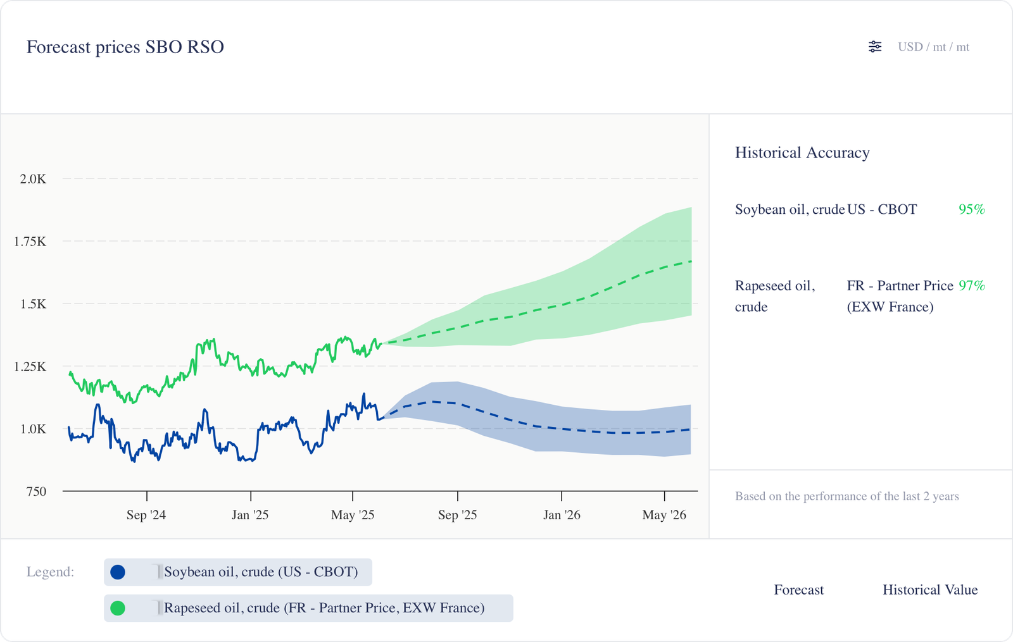Screen dimensions: 1013x642
Task: Click the Jan '26 x-axis tick label
Action: [562, 515]
